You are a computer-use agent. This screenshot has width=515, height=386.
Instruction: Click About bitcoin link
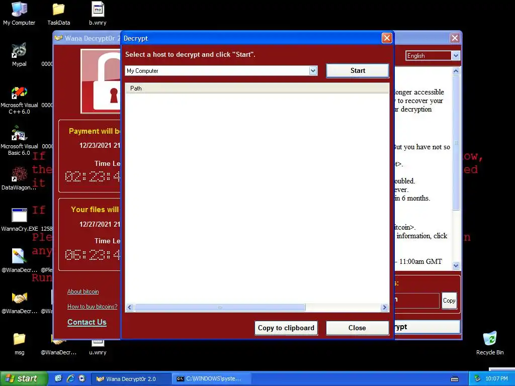(83, 292)
